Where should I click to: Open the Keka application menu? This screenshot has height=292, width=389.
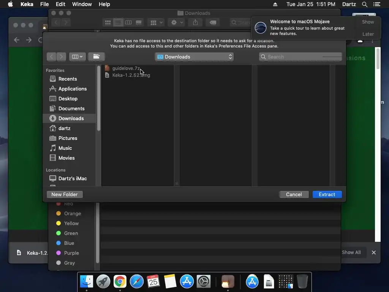(x=27, y=4)
